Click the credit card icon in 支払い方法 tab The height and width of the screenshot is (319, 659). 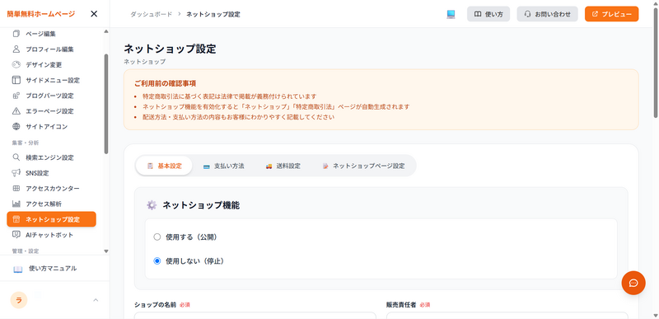coord(207,166)
